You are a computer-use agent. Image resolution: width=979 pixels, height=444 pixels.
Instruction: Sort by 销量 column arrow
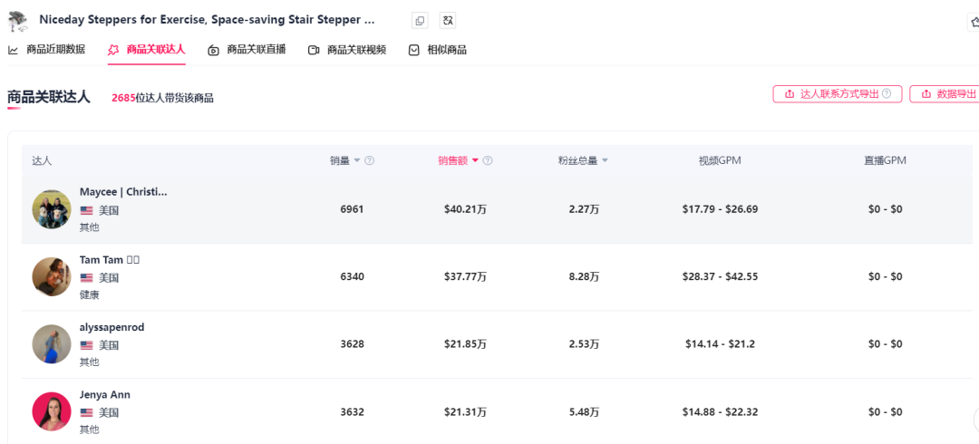356,160
